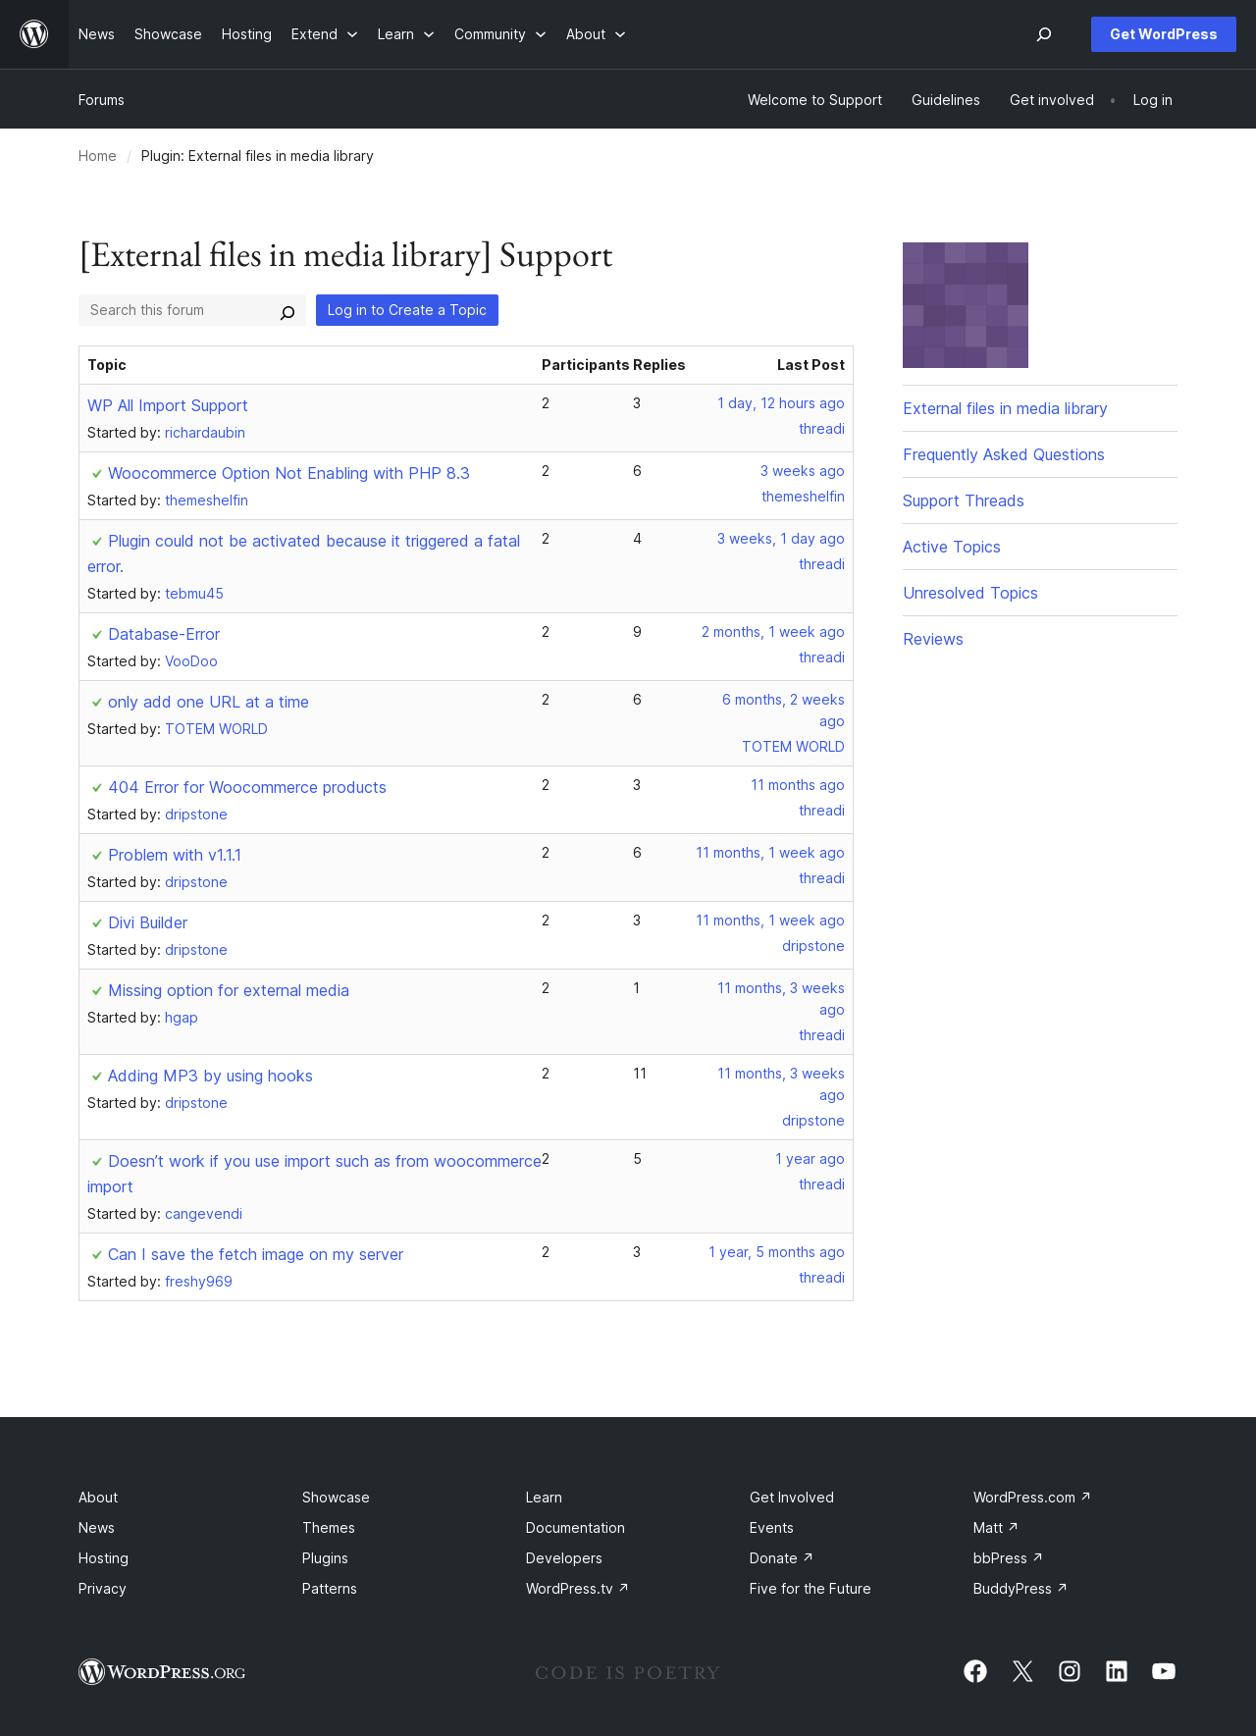Open the News menu item

96,34
